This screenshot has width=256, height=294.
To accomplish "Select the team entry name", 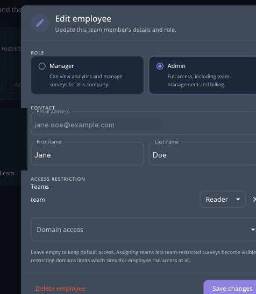I will tap(38, 200).
